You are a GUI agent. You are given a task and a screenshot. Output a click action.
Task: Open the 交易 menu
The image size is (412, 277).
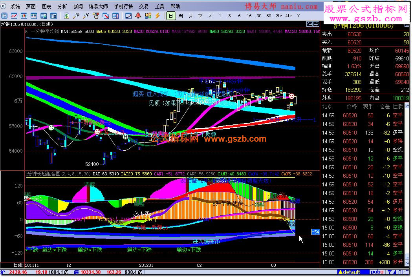tap(143, 7)
